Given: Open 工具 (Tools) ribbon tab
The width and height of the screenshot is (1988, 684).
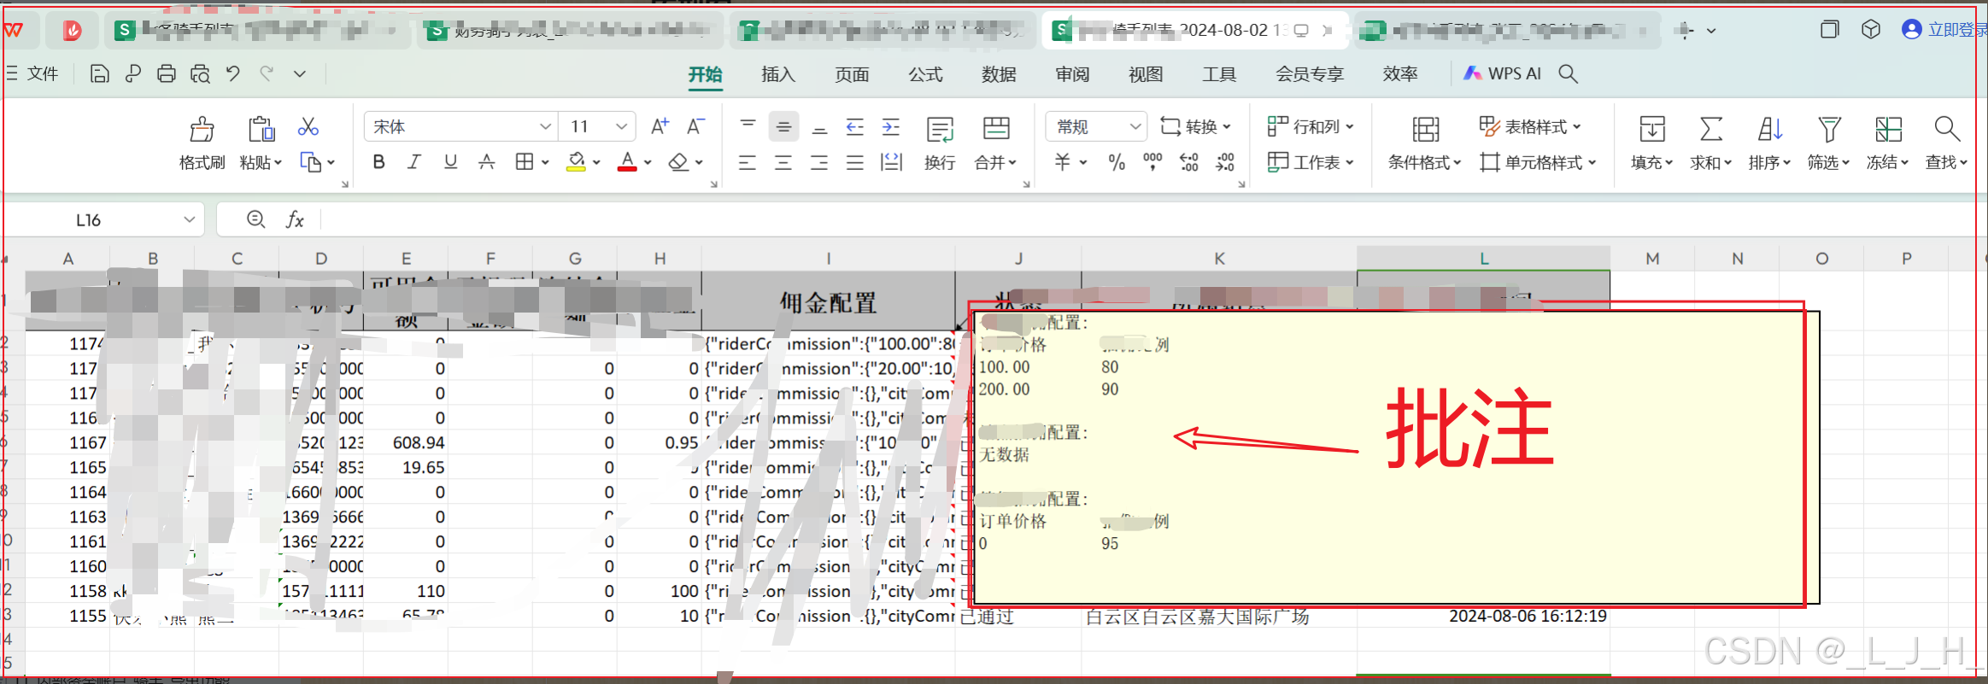Looking at the screenshot, I should (x=1219, y=74).
